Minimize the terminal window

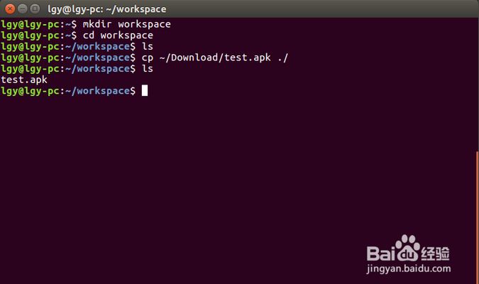point(21,9)
